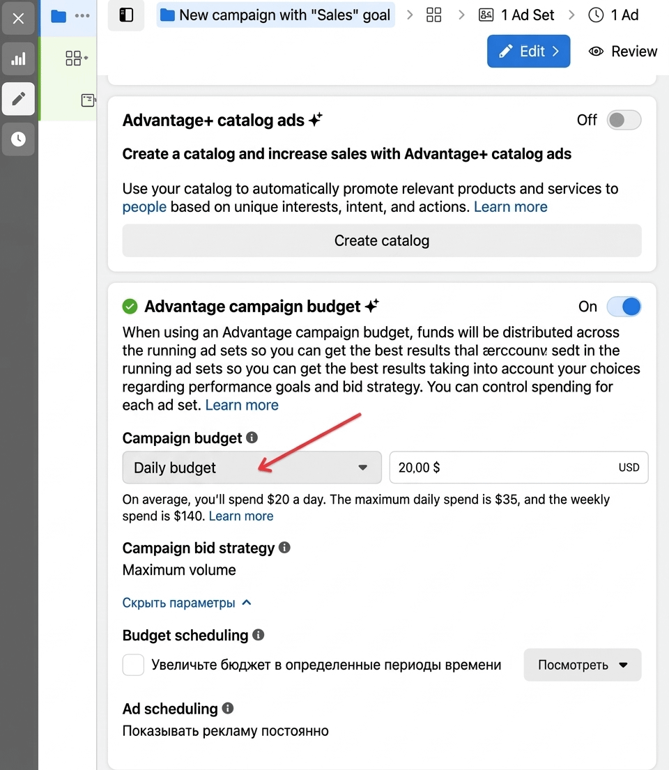Image resolution: width=669 pixels, height=770 pixels.
Task: Go to 1 Ad Set breadcrumb
Action: [517, 15]
